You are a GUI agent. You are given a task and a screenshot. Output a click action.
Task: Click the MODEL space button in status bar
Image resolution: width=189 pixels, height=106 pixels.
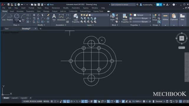point(46,101)
